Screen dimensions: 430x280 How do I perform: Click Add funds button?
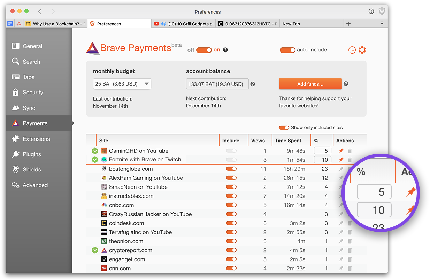click(310, 84)
